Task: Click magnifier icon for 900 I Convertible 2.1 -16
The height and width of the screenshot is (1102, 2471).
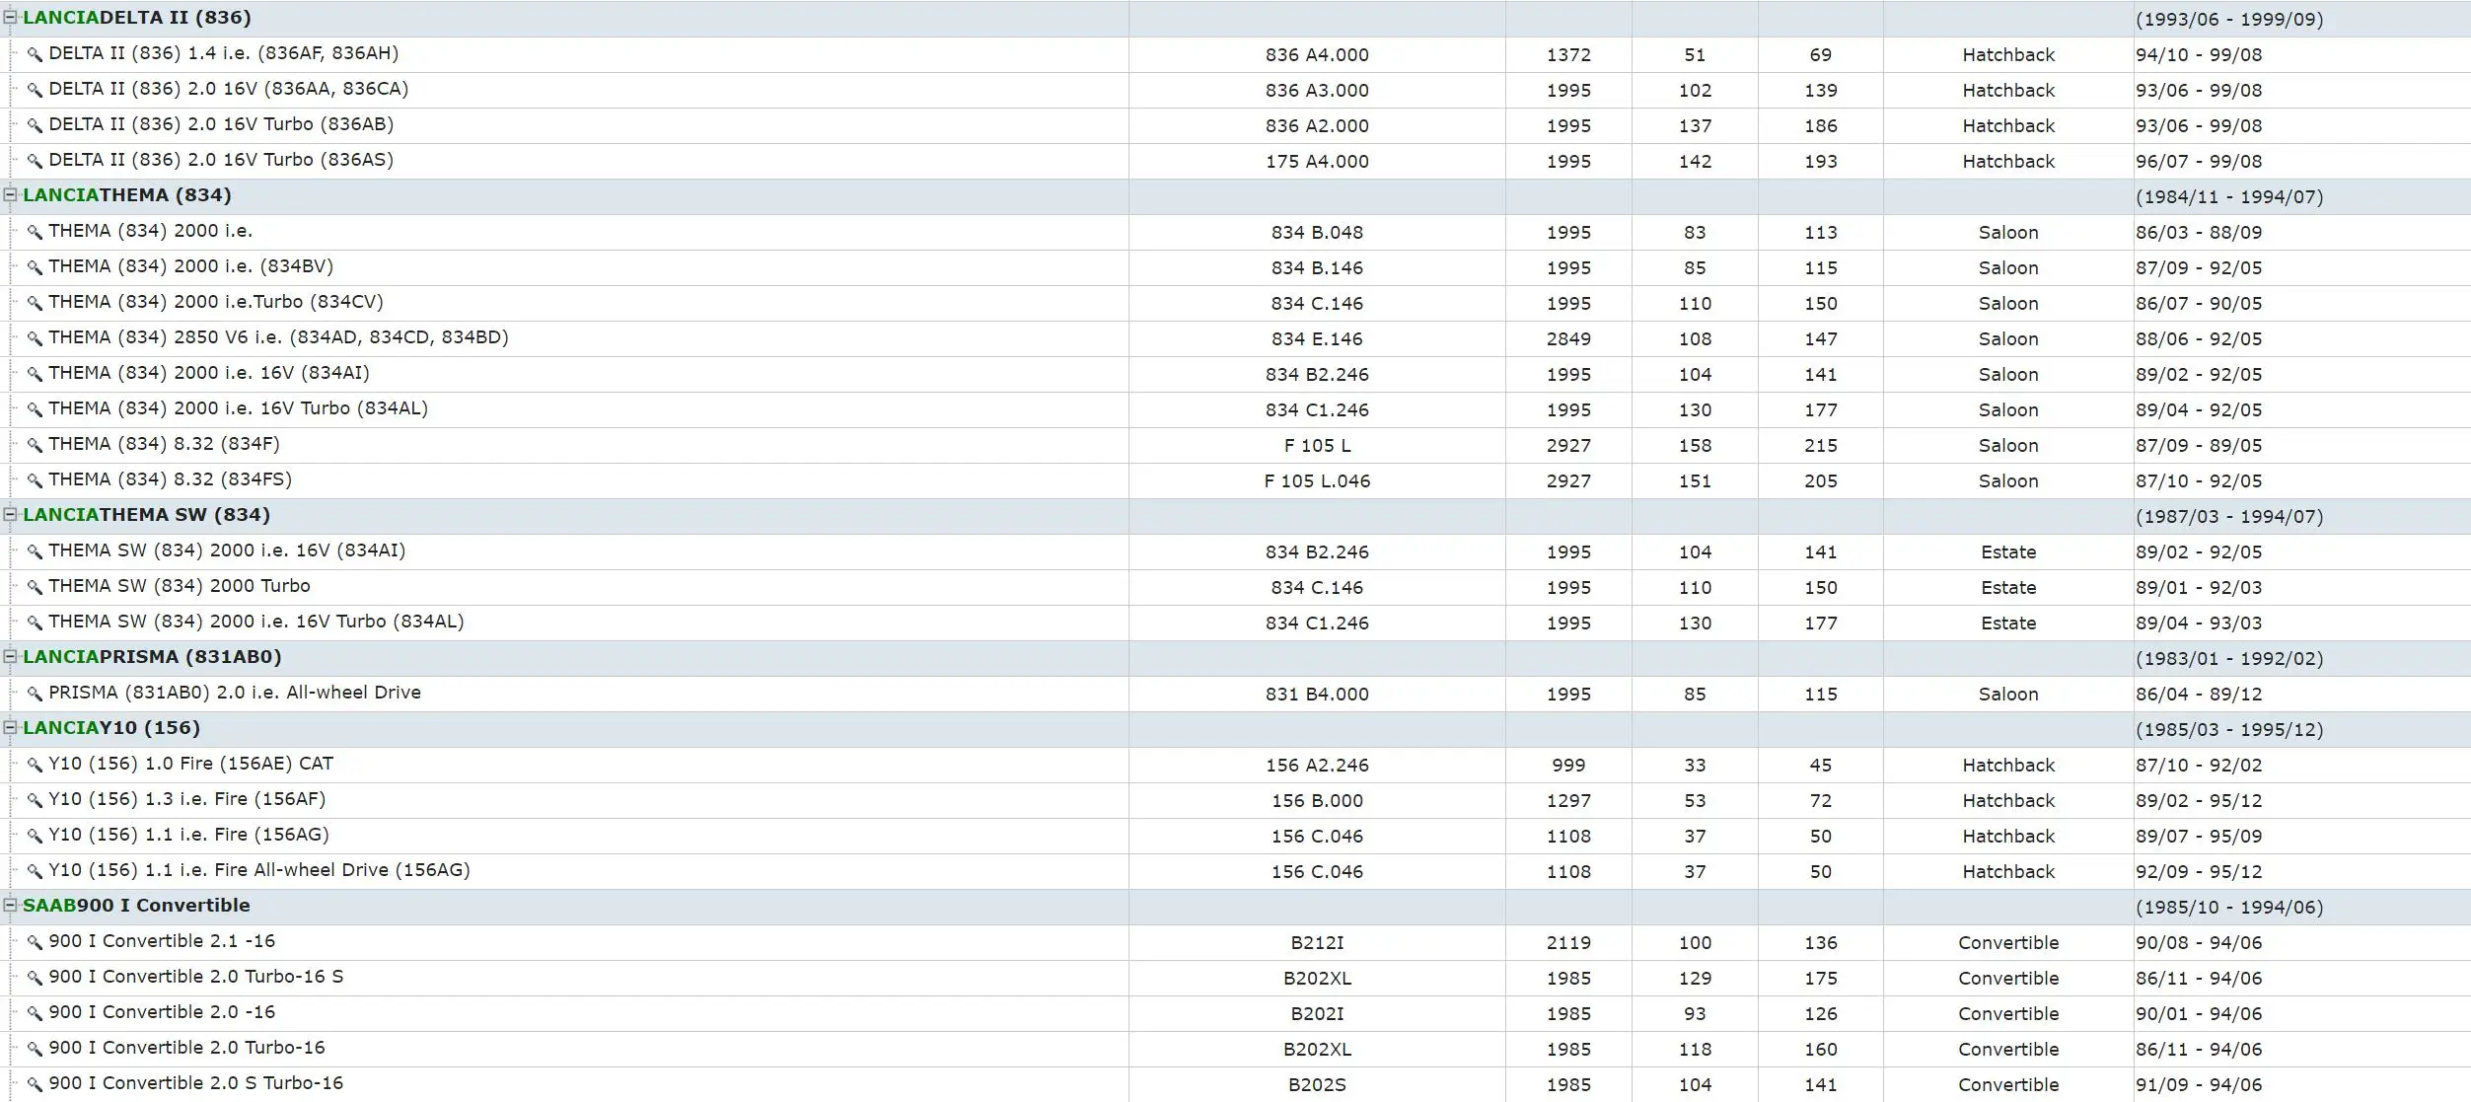Action: 35,943
